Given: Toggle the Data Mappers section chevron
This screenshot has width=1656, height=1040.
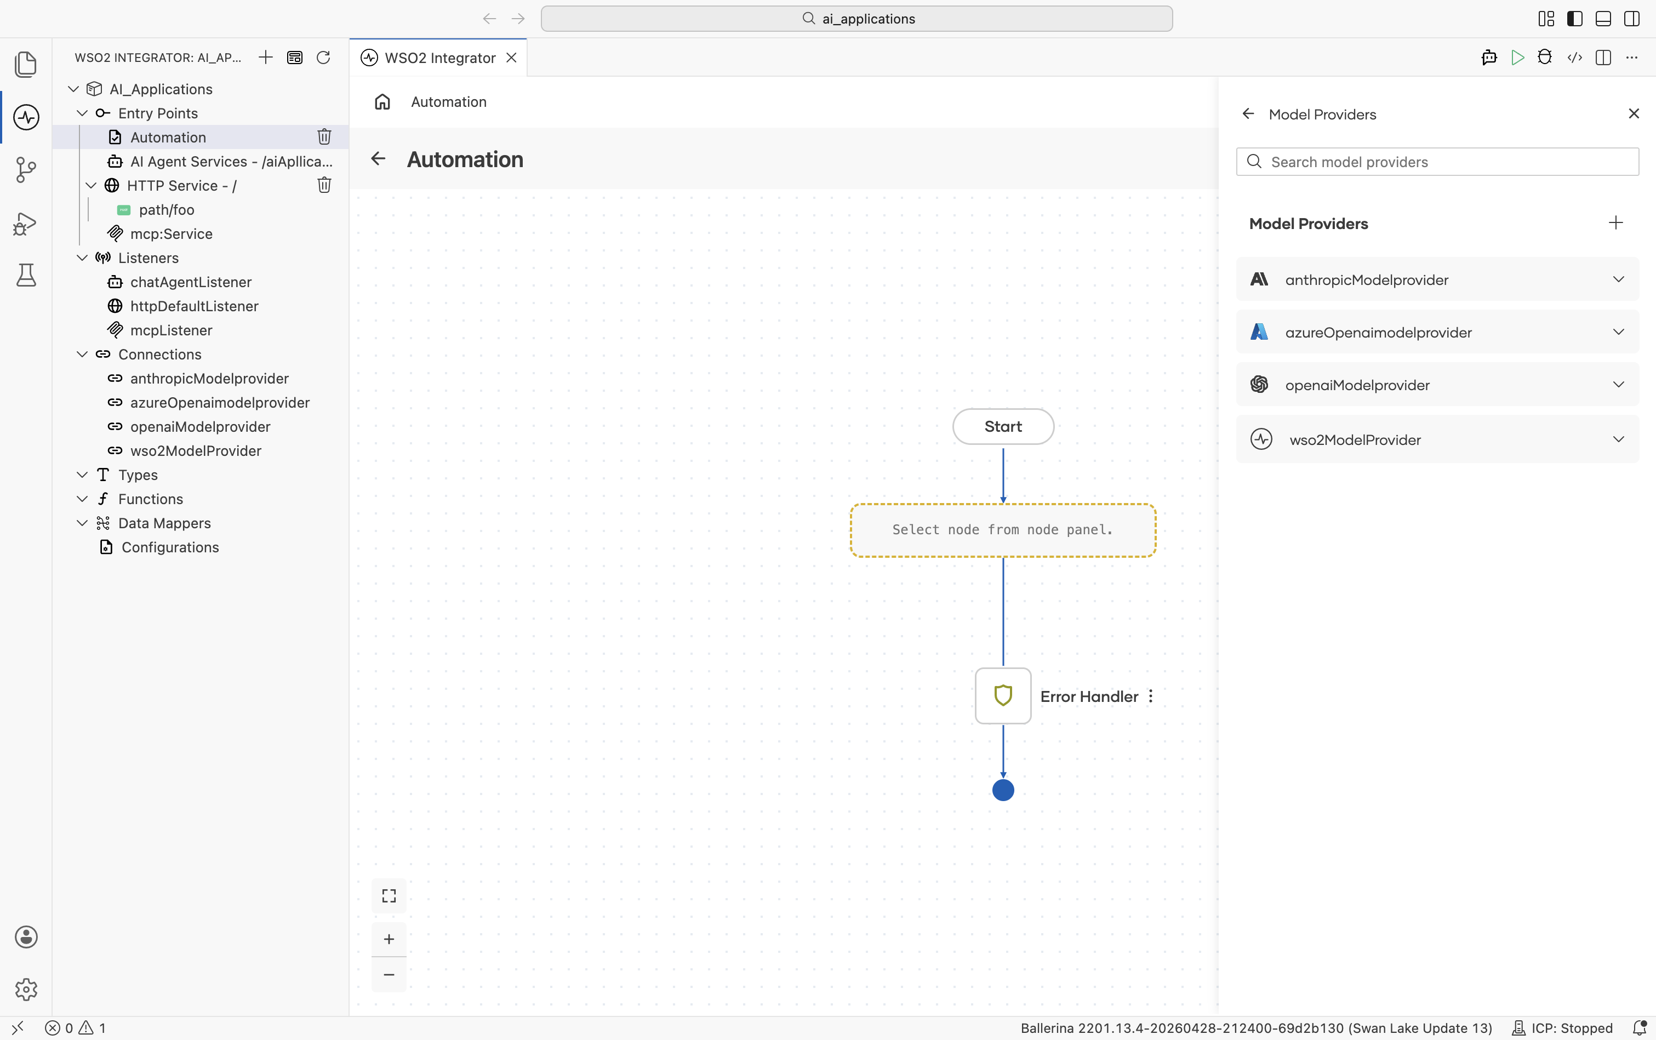Looking at the screenshot, I should coord(82,523).
